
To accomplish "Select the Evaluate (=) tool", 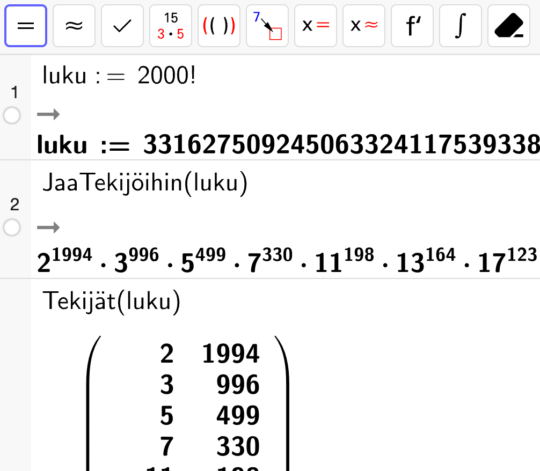I will [x=25, y=26].
